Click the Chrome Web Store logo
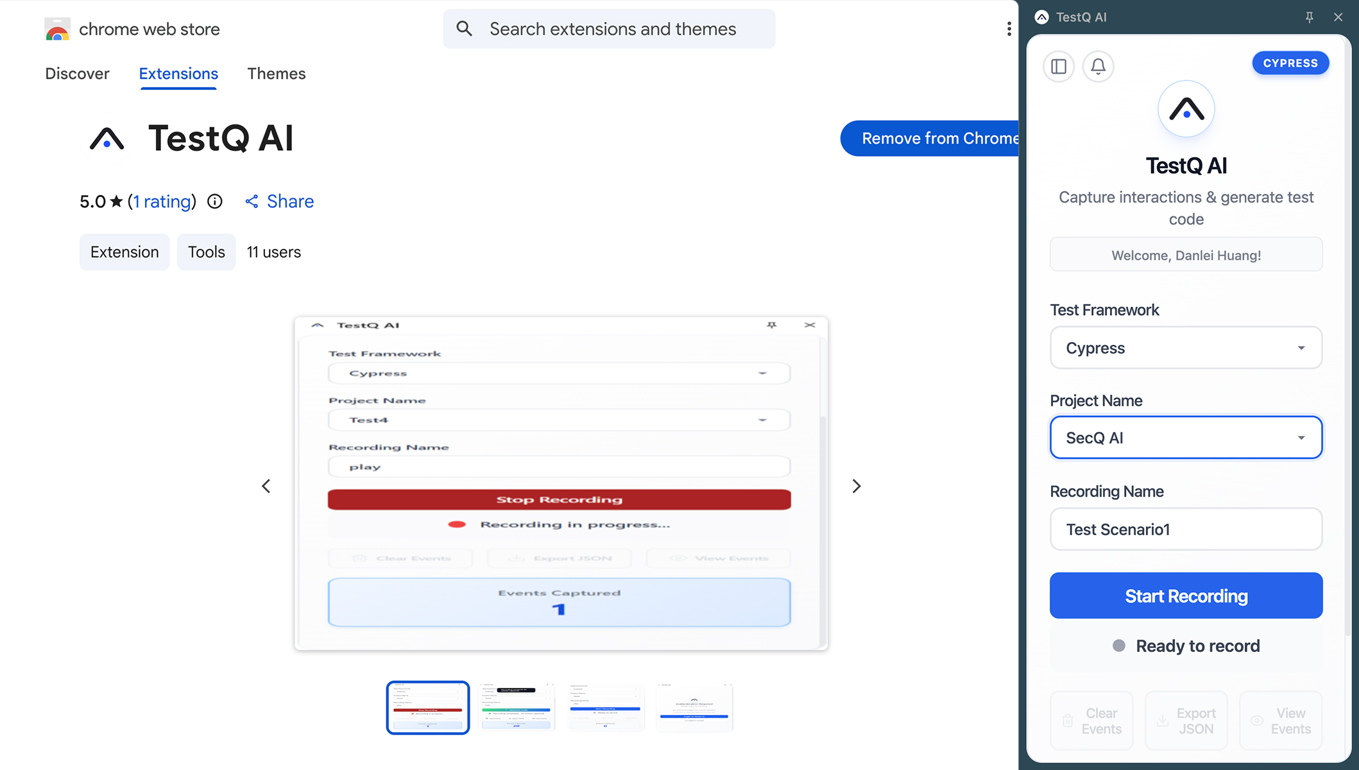The width and height of the screenshot is (1359, 770). (x=57, y=30)
